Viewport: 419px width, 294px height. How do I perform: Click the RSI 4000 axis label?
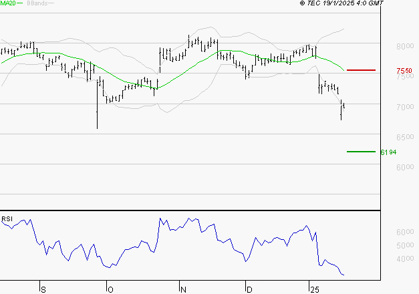405,259
